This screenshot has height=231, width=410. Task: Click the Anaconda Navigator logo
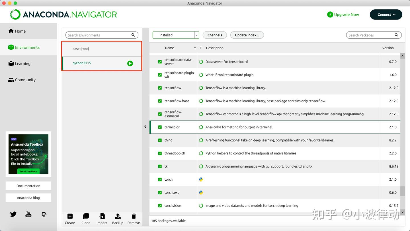coord(63,15)
